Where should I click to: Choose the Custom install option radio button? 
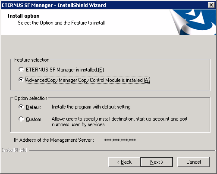tap(21, 119)
